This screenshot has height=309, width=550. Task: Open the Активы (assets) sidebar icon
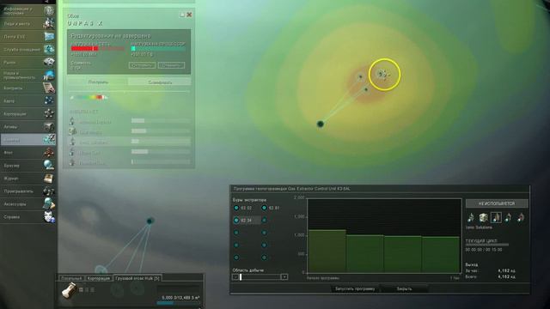pyautogui.click(x=49, y=126)
